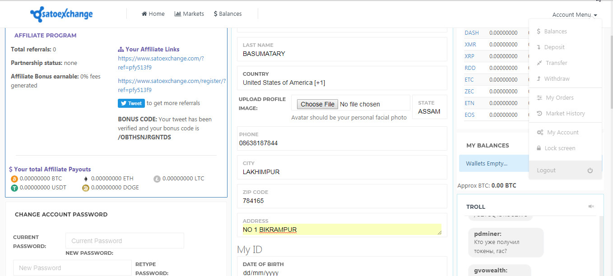Open the RDD coin link
Image resolution: width=613 pixels, height=276 pixels.
[x=470, y=68]
